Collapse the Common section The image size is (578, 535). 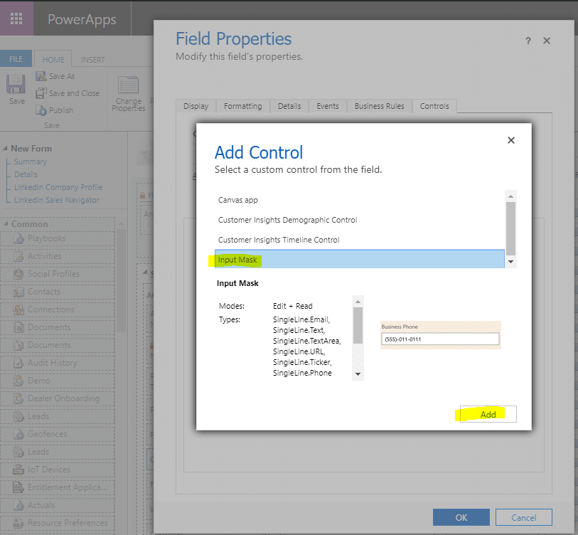pyautogui.click(x=6, y=223)
